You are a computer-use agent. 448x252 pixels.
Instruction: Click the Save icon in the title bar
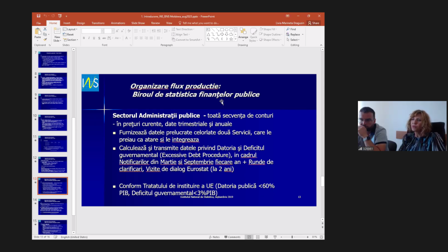(x=39, y=16)
